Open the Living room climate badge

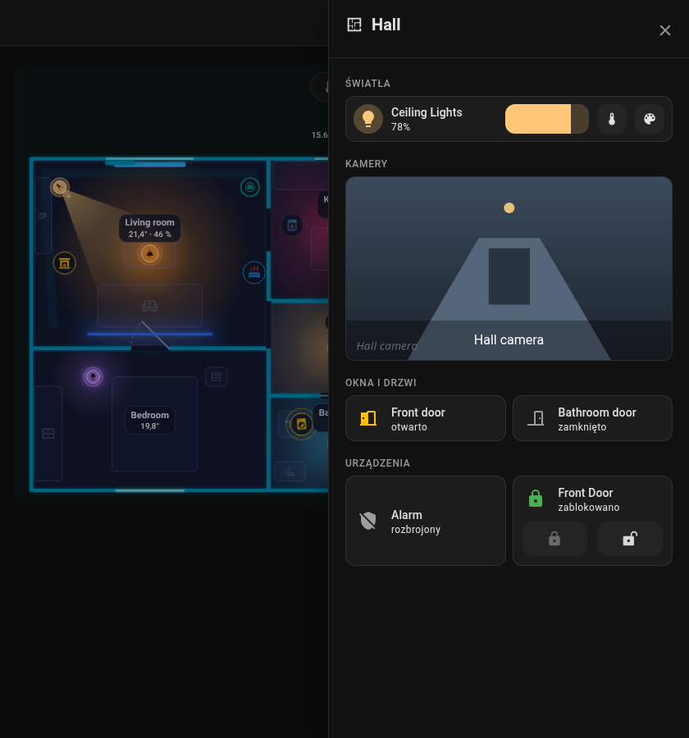click(x=150, y=228)
